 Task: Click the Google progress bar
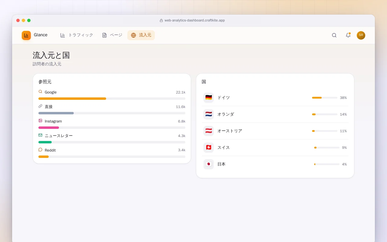[112, 99]
